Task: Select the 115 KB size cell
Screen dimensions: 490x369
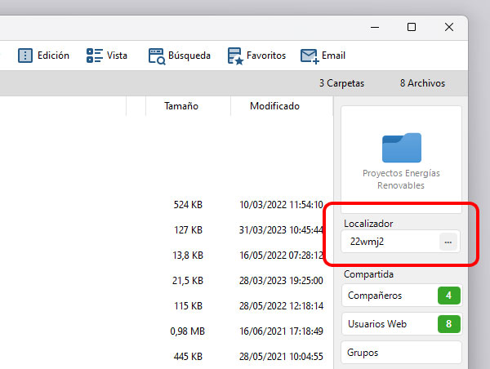Action: 188,305
